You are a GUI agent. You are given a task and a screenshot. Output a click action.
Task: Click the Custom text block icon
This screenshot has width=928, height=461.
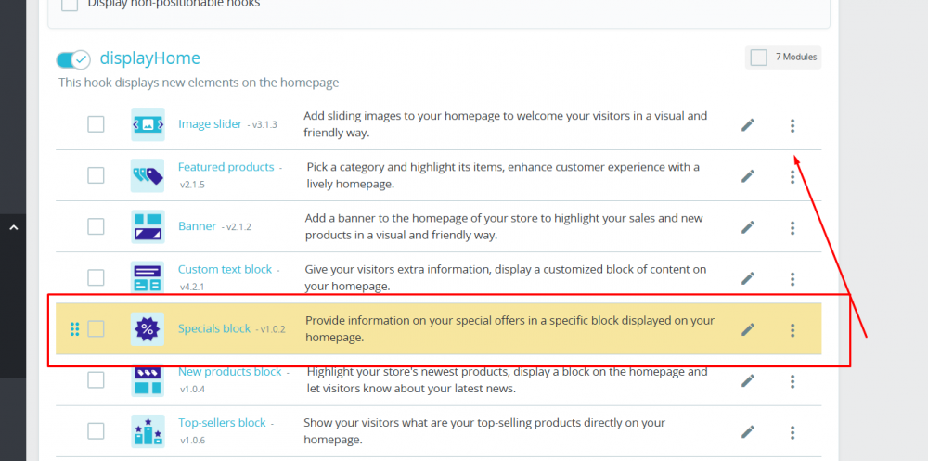(148, 277)
